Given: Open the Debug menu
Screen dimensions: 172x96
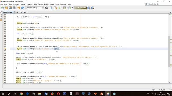Looking at the screenshot, I should pyautogui.click(x=40, y=4).
